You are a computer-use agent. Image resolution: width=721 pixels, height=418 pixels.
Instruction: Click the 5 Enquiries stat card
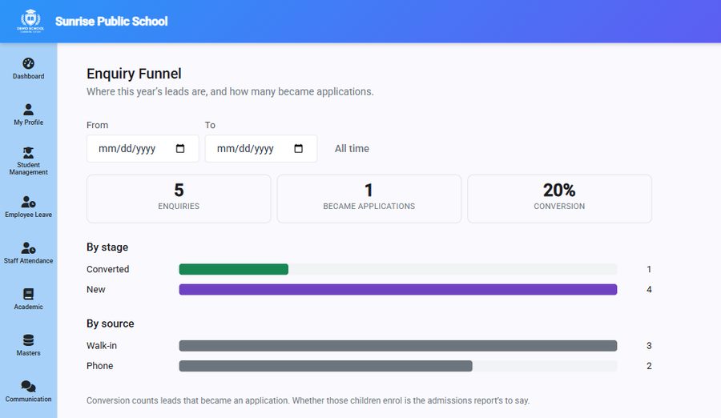[179, 199]
